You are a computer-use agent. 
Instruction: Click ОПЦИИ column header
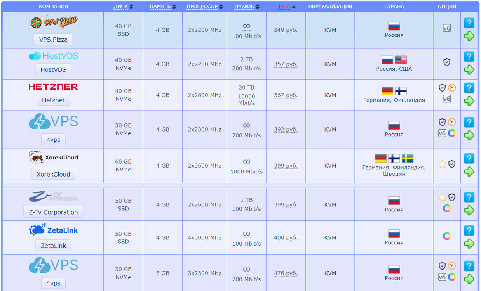447,6
